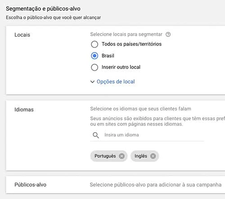Select Todos os países/territórios radio button
Viewport: 225px width, 199px height.
click(x=94, y=44)
